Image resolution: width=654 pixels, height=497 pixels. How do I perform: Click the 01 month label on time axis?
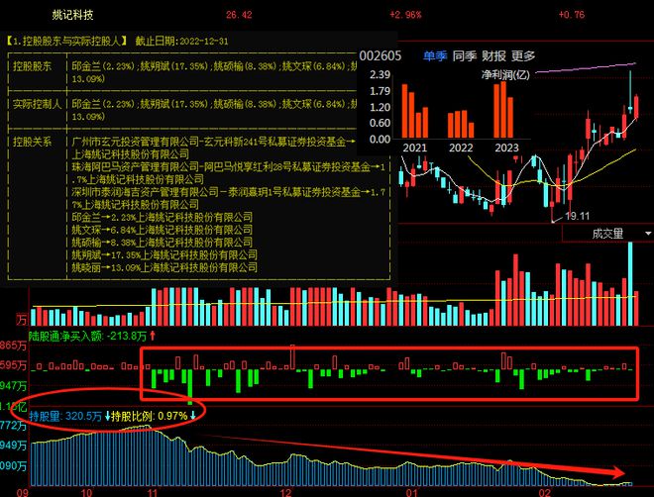coord(412,492)
